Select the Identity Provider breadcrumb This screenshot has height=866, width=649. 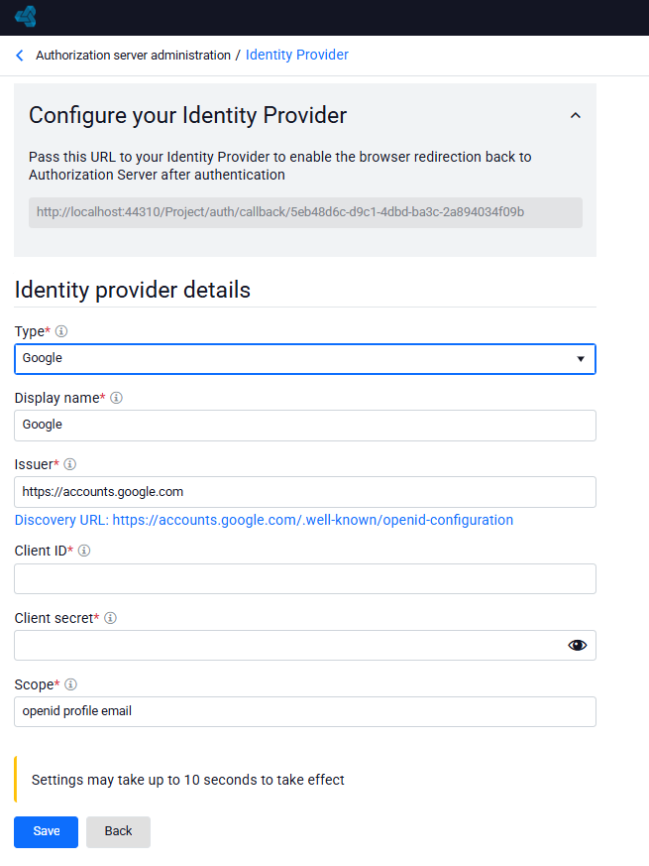coord(297,55)
